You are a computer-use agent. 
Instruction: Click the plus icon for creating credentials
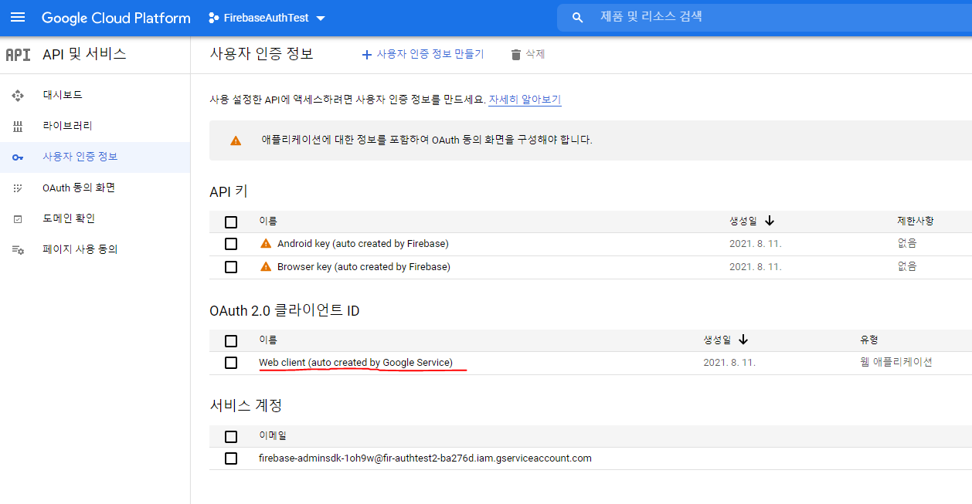(x=366, y=54)
